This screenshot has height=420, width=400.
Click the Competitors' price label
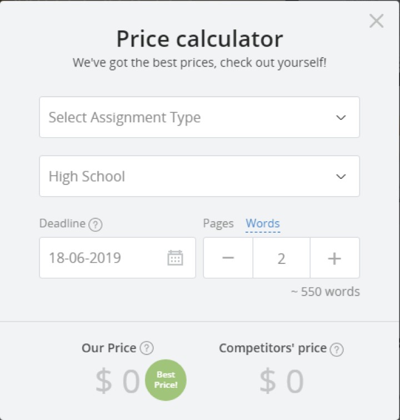pyautogui.click(x=272, y=348)
